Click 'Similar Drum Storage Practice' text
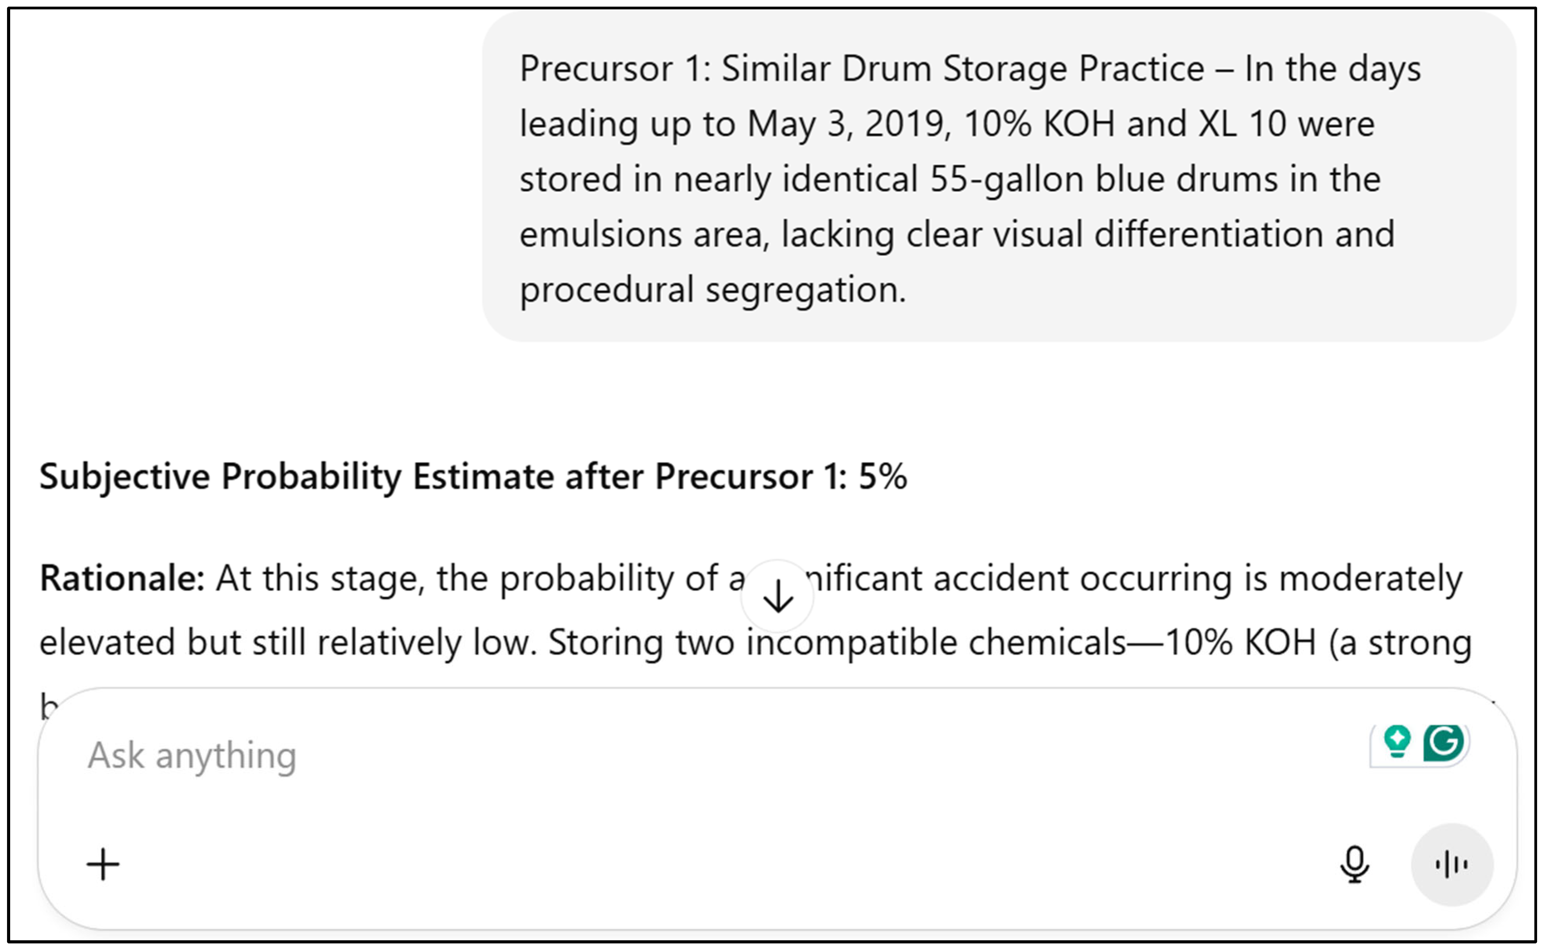The height and width of the screenshot is (952, 1541). click(962, 68)
